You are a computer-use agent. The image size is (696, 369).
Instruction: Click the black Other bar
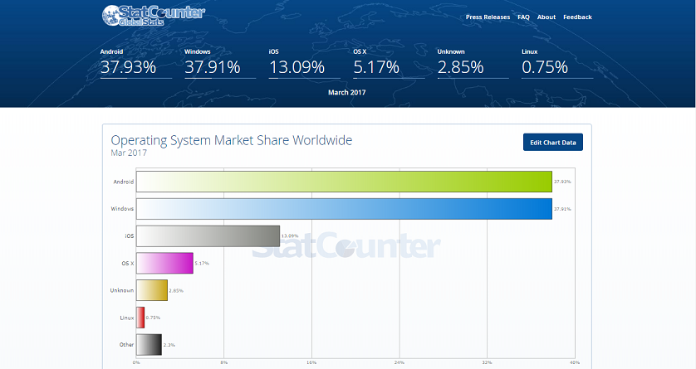[149, 345]
